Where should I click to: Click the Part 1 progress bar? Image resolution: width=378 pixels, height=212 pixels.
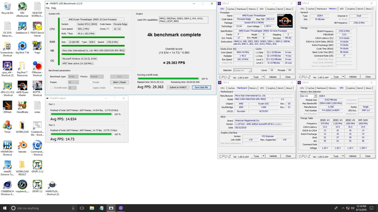click(81, 114)
